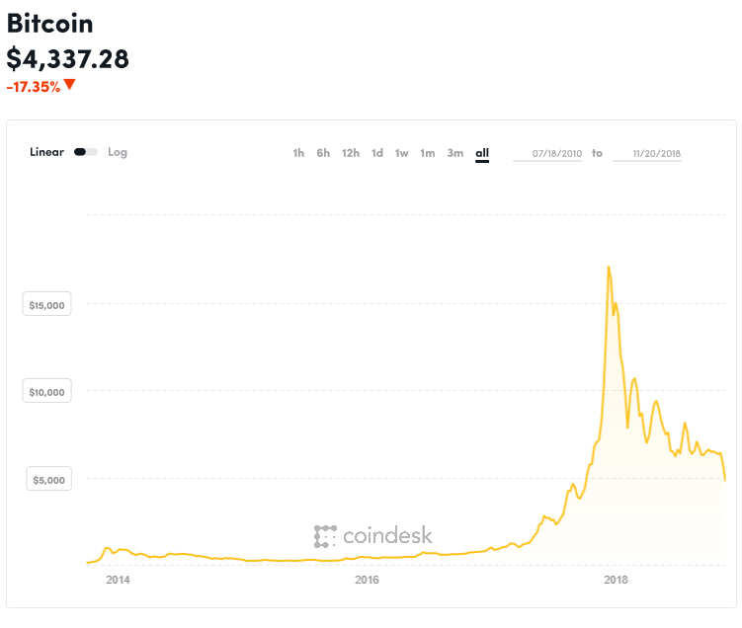Switch to the 1h time range
The height and width of the screenshot is (628, 742).
tap(298, 153)
